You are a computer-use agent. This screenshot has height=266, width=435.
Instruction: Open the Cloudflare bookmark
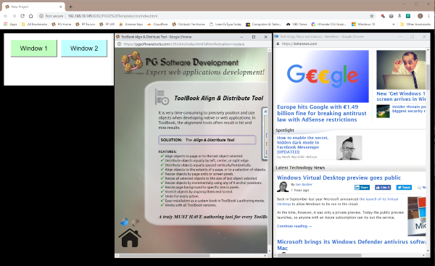157,25
